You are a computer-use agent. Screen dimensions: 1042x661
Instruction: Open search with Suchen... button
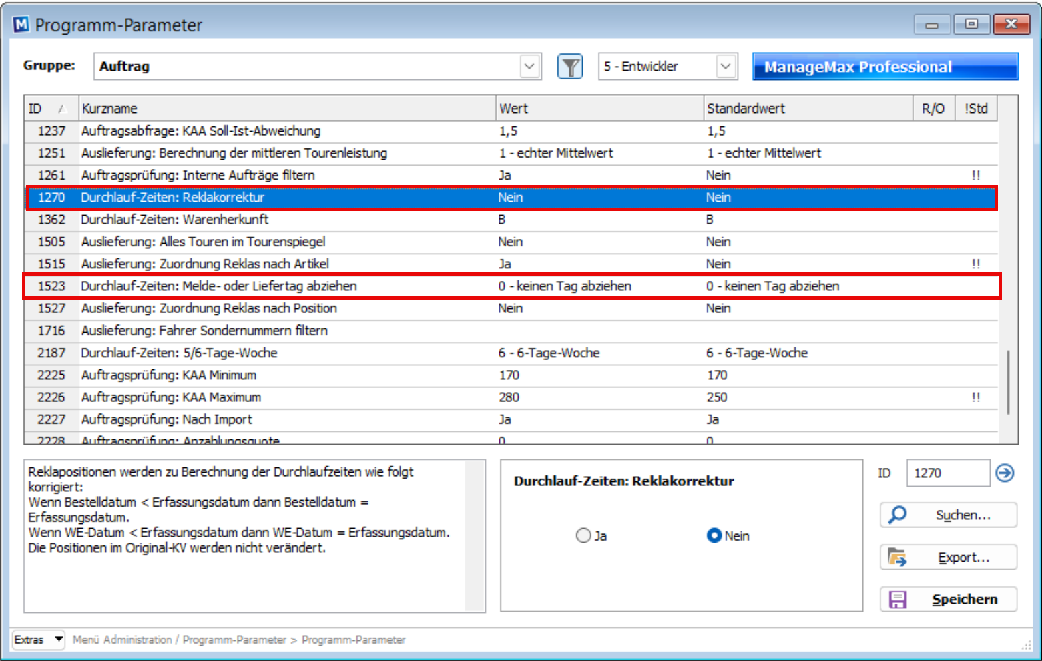click(948, 515)
